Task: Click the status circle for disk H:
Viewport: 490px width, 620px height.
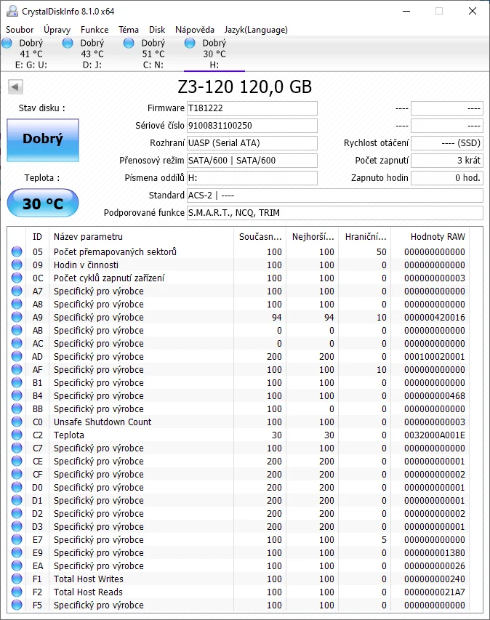Action: point(190,43)
